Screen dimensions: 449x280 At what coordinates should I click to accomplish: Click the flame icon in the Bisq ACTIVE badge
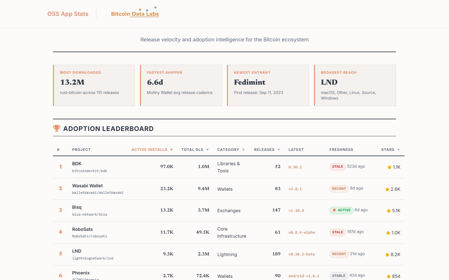(334, 210)
